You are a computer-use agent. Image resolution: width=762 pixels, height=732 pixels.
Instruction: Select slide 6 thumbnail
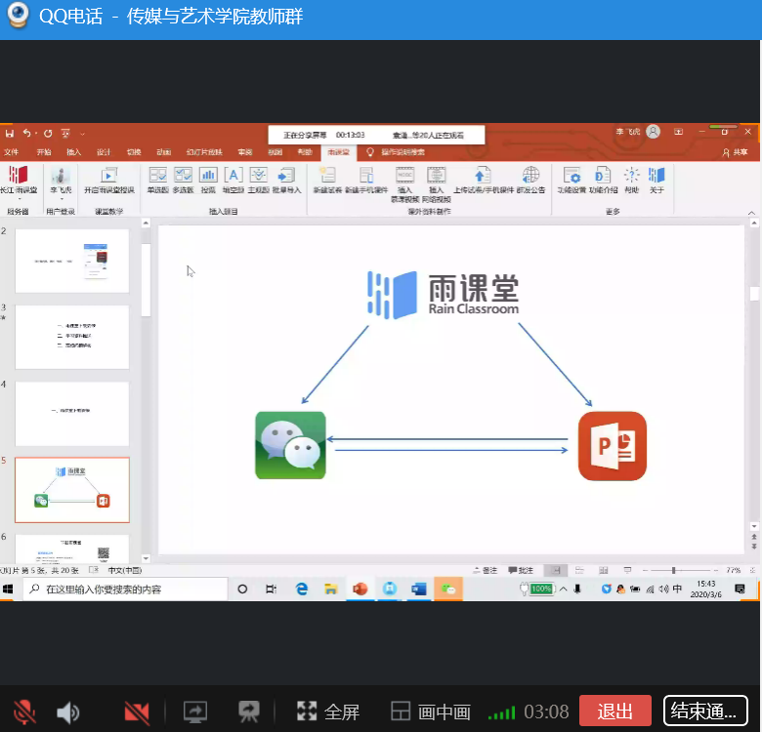72,549
